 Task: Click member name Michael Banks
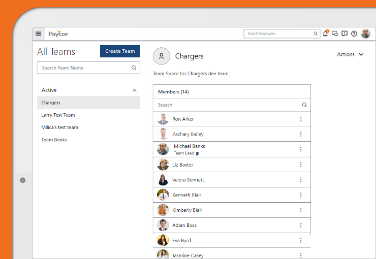(x=190, y=146)
